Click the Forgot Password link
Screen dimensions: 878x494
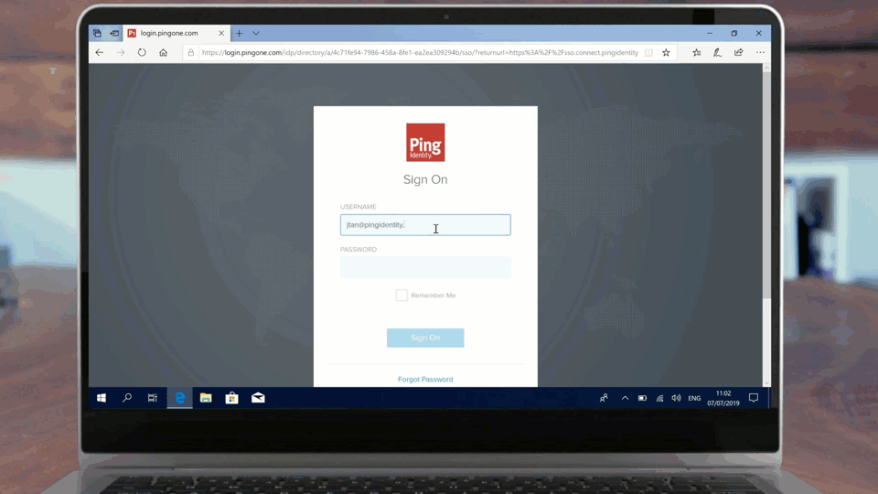pos(425,379)
